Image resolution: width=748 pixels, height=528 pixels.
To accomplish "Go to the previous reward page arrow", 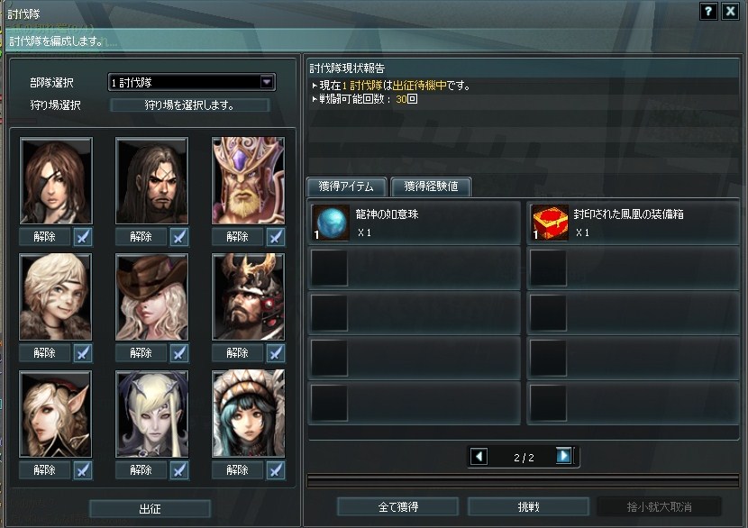I will [x=479, y=457].
